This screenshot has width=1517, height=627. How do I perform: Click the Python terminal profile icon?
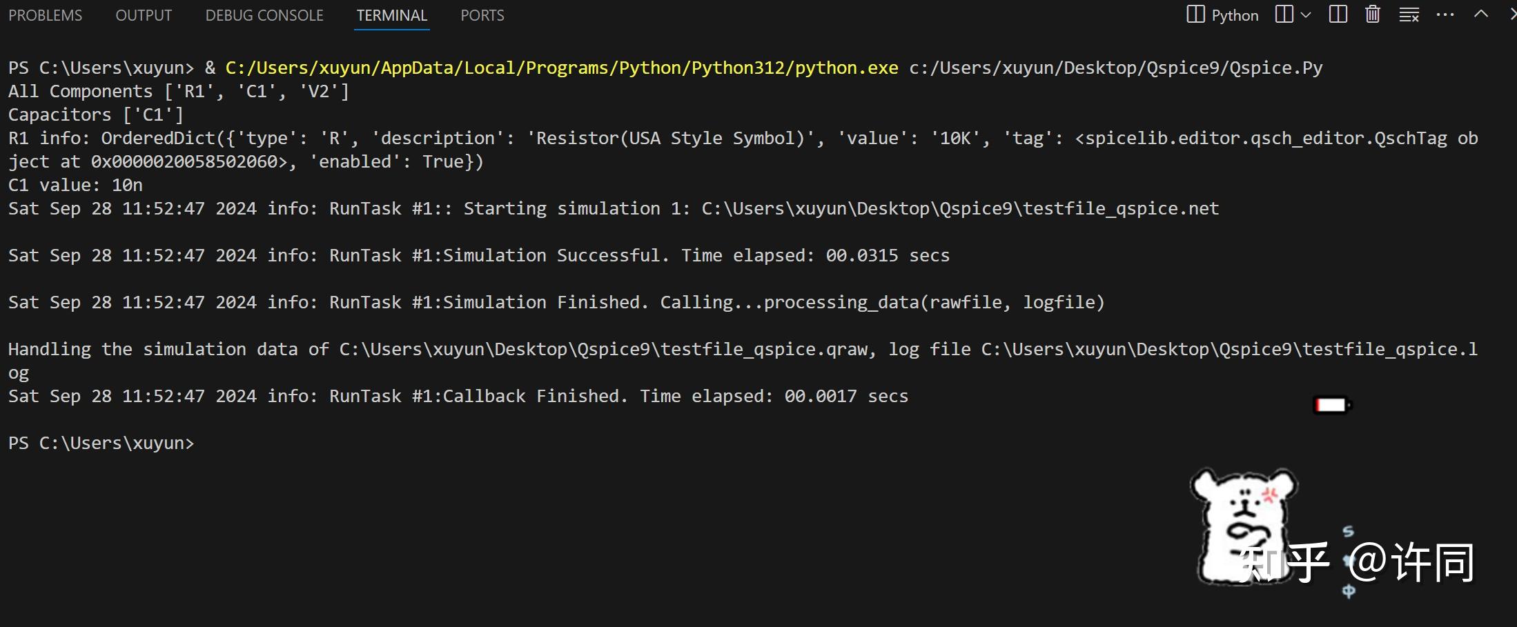1195,14
